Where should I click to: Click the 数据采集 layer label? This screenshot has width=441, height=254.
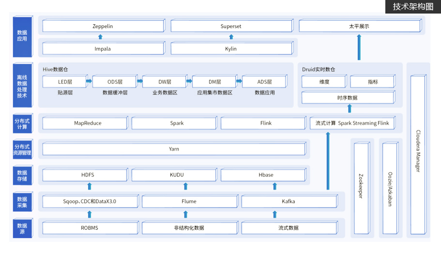tap(22, 202)
